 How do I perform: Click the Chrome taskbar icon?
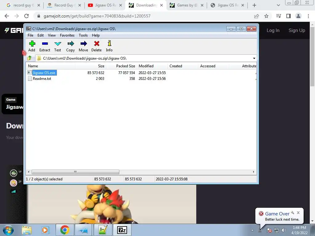click(x=65, y=230)
